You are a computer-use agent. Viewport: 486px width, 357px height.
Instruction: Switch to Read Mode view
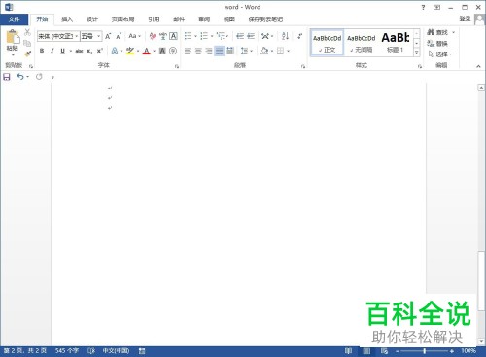(x=349, y=351)
